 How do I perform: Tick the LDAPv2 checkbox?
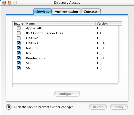pyautogui.click(x=19, y=38)
